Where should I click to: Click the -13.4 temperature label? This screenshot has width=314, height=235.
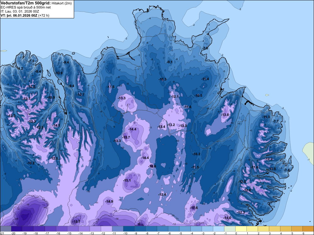161,127
